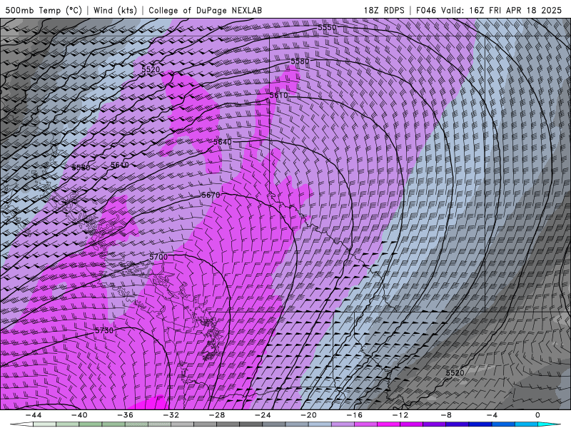
Task: Click the -40 colorbar tick label
Action: [x=79, y=415]
